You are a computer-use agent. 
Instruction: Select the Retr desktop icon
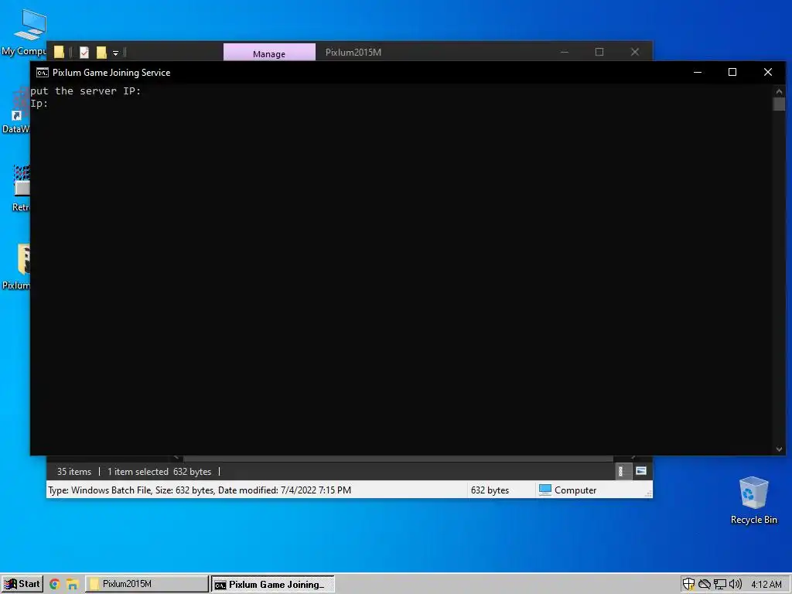pos(21,188)
